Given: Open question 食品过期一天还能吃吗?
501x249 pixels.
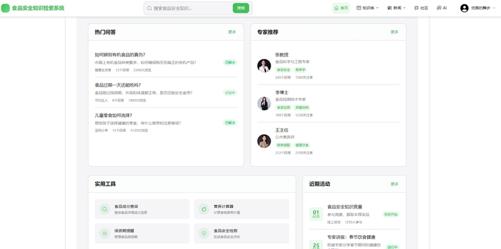Looking at the screenshot, I should click(x=118, y=85).
